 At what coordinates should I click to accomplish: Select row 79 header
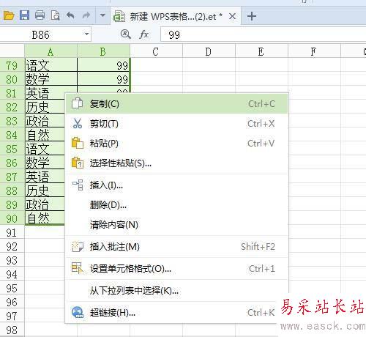point(12,65)
